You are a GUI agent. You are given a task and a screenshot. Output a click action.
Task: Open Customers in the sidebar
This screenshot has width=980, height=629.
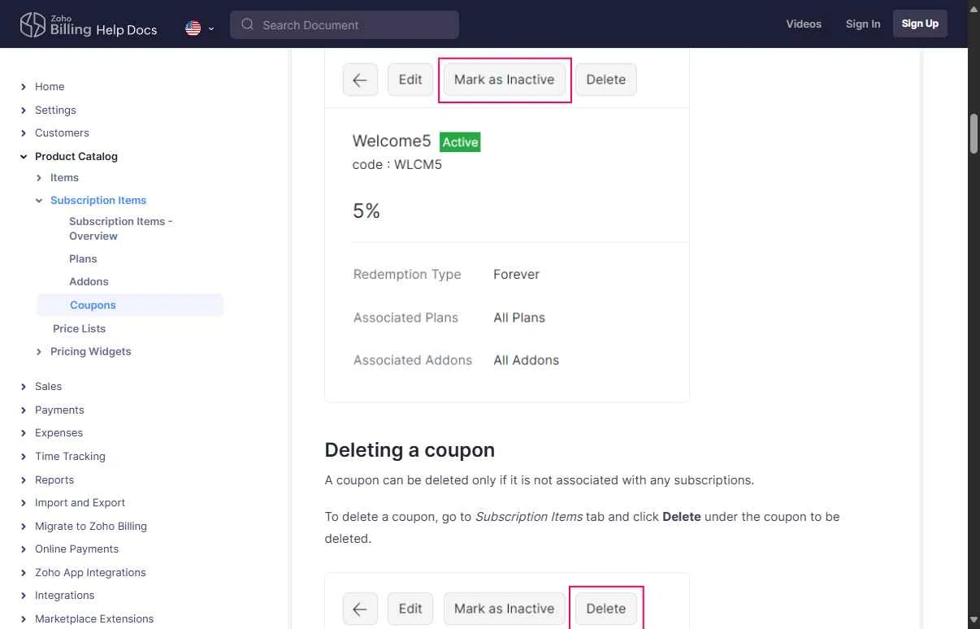(x=62, y=132)
